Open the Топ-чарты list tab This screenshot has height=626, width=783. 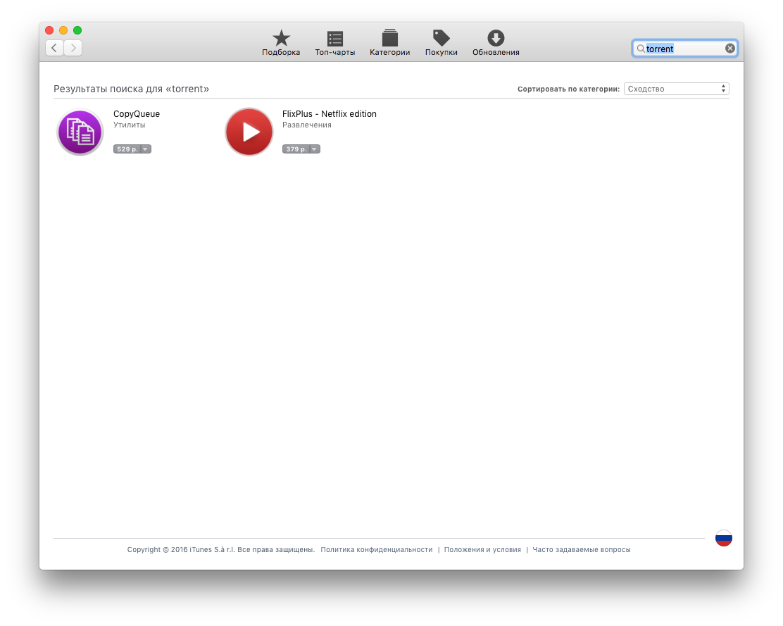click(x=334, y=43)
